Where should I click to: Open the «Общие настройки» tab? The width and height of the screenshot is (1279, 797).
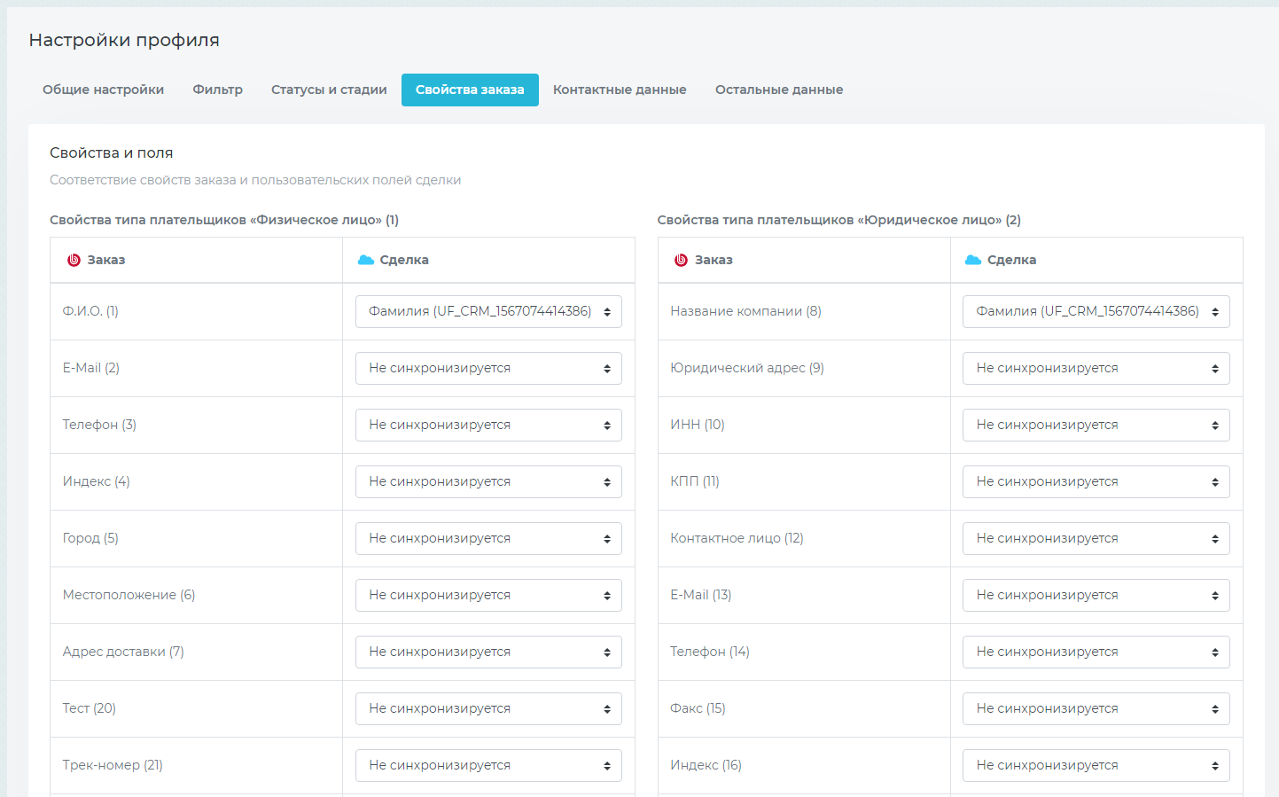pyautogui.click(x=103, y=90)
